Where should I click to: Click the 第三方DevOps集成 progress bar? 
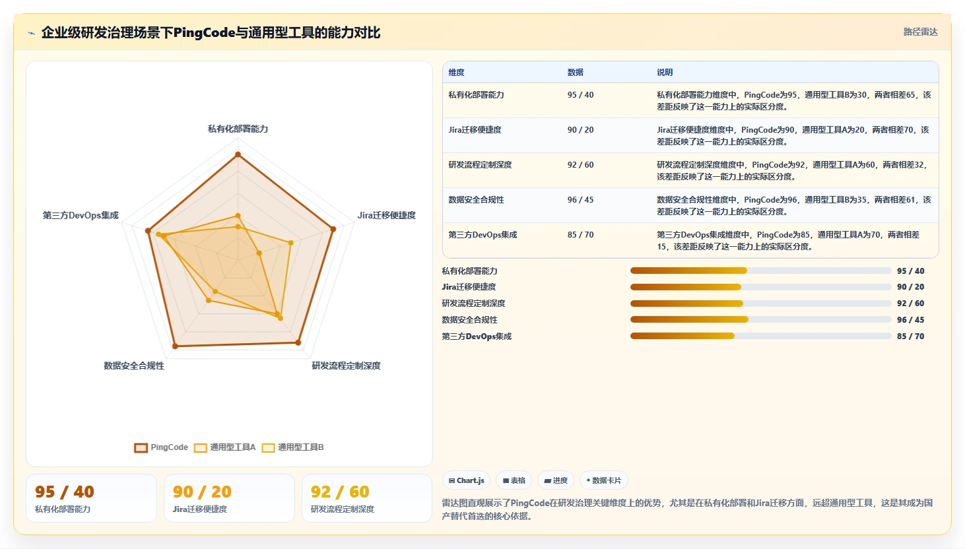tap(760, 336)
